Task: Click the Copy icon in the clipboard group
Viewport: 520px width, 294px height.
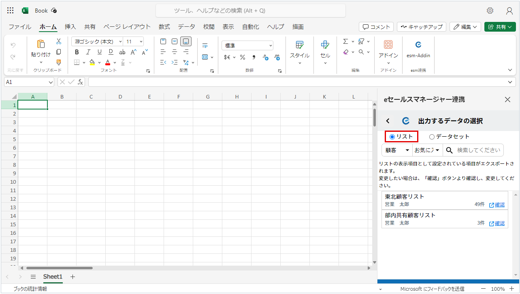Action: click(59, 52)
